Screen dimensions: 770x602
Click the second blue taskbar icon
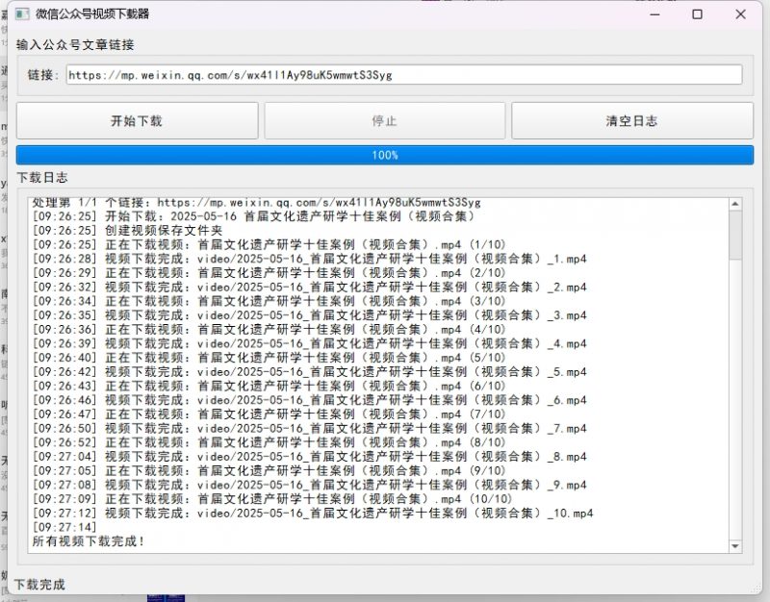(175, 598)
